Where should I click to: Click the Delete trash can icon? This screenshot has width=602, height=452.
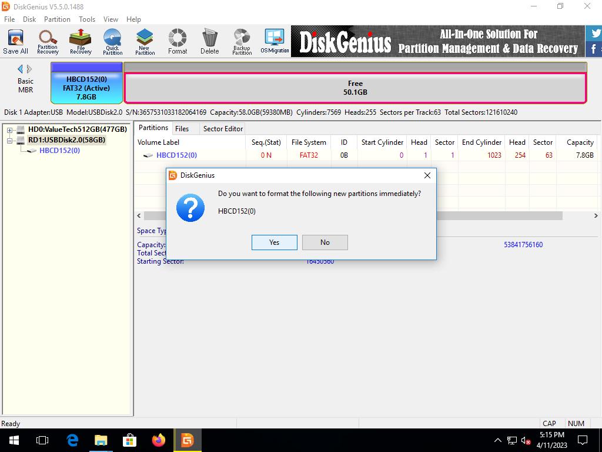tap(209, 41)
